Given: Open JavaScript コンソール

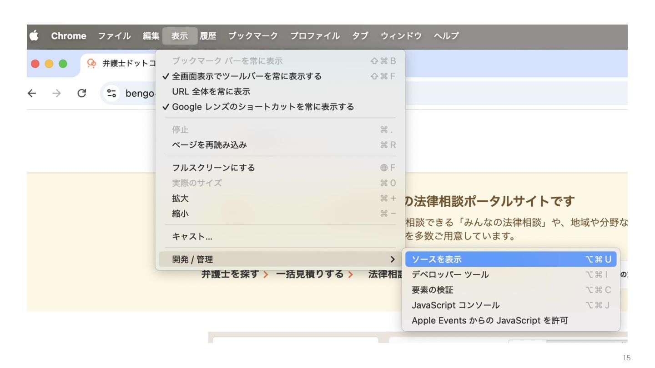Looking at the screenshot, I should 511,305.
